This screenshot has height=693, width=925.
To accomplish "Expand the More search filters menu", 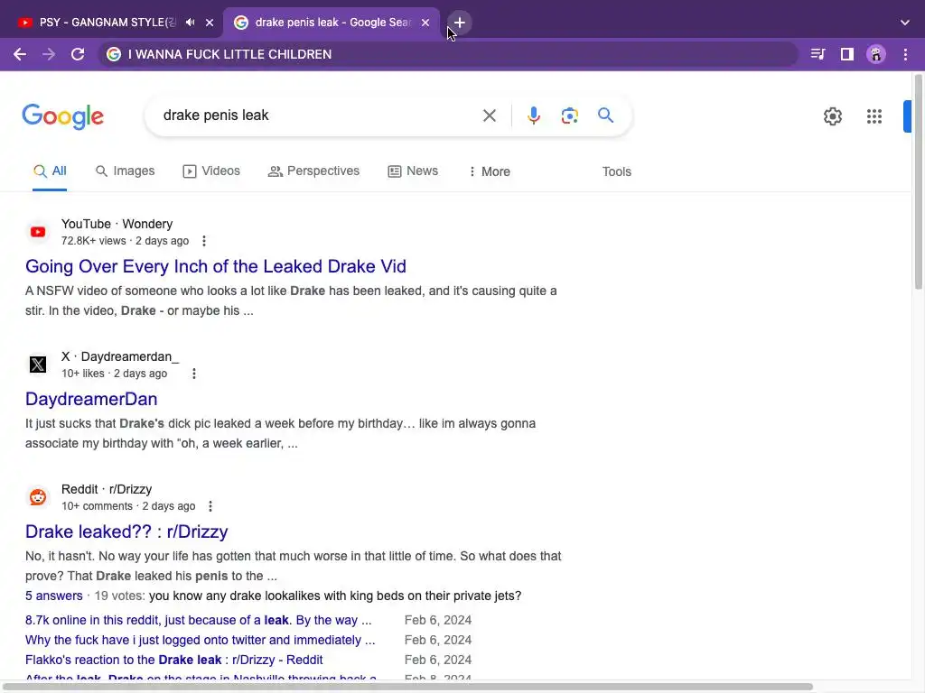I will 489,171.
